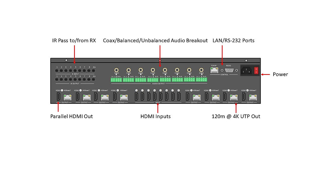Click the 'Power' label text

280,74
